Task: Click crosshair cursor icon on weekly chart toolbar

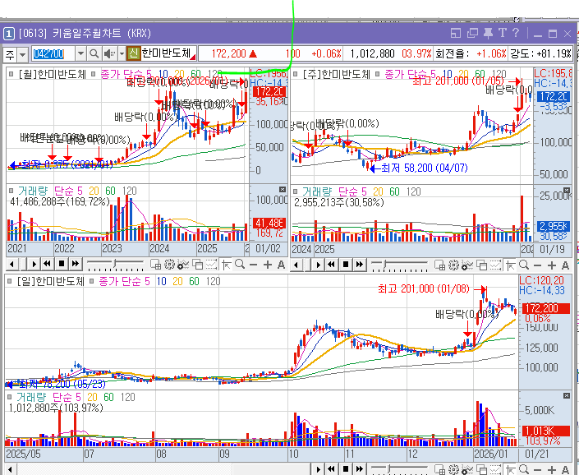Action: tap(510, 265)
